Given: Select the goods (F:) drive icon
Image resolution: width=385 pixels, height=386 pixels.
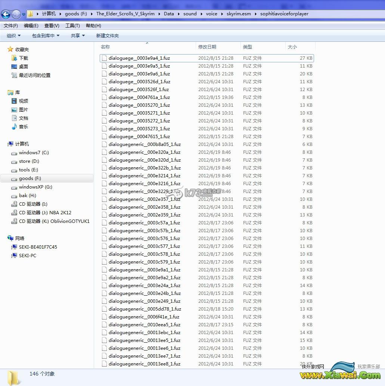Looking at the screenshot, I should click(x=14, y=179).
